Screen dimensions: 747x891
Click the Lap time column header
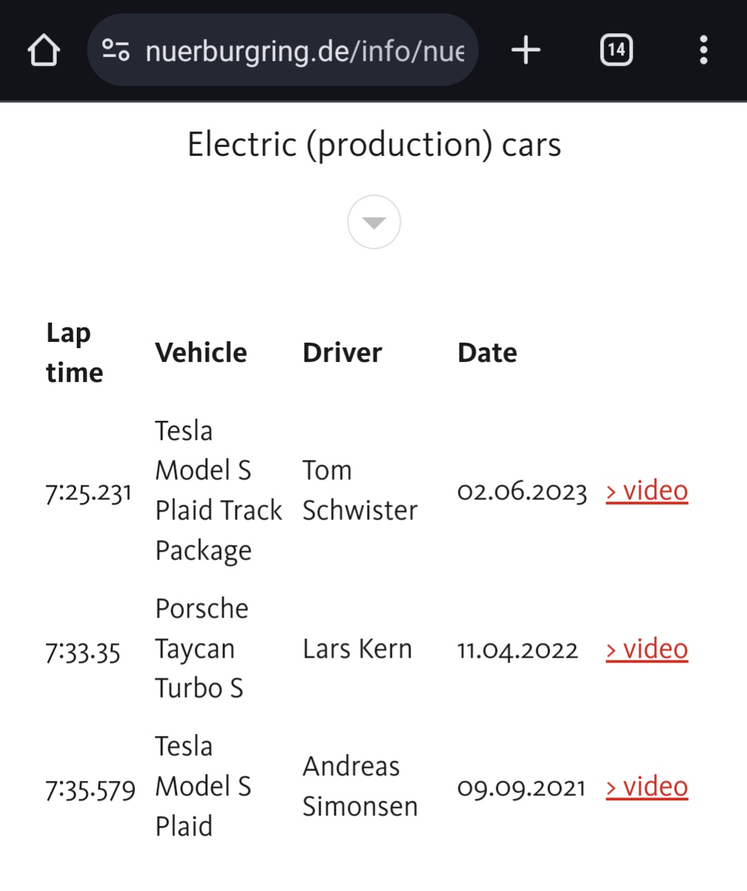pyautogui.click(x=75, y=352)
